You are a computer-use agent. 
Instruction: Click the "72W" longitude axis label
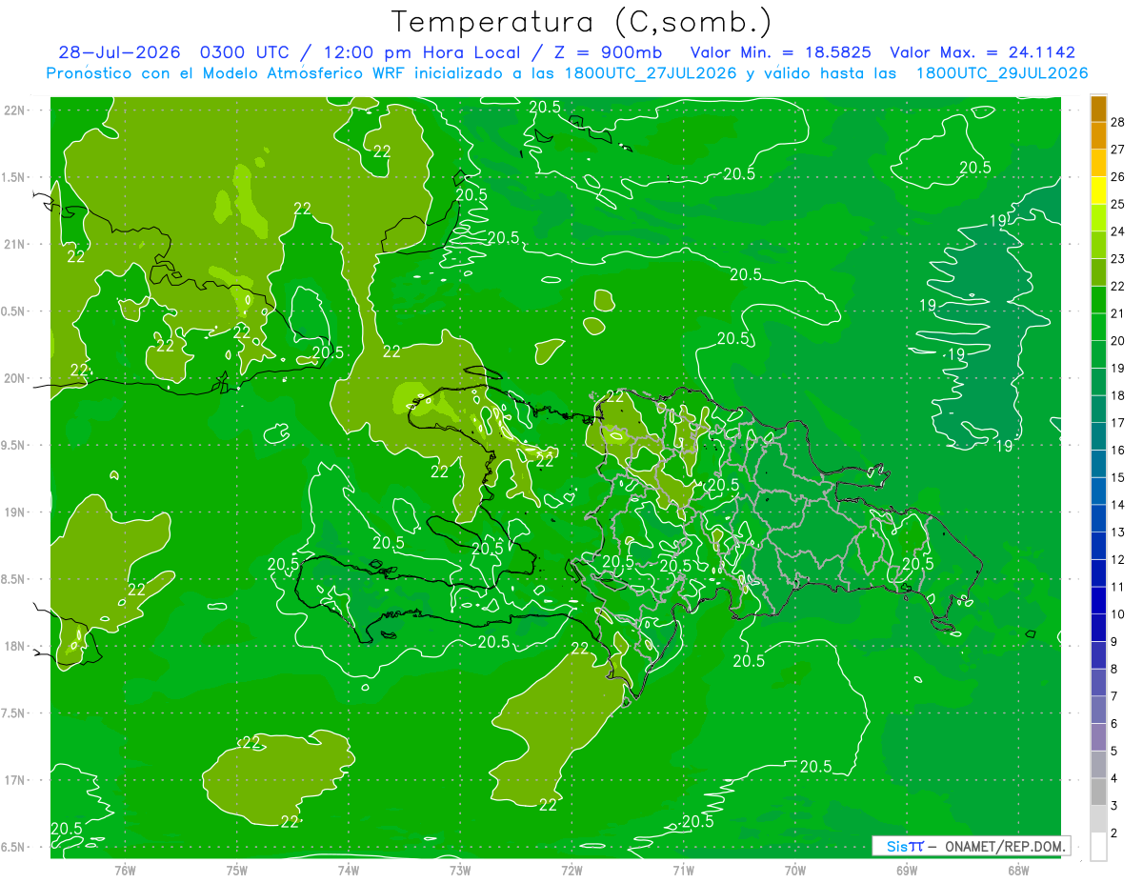click(x=571, y=870)
